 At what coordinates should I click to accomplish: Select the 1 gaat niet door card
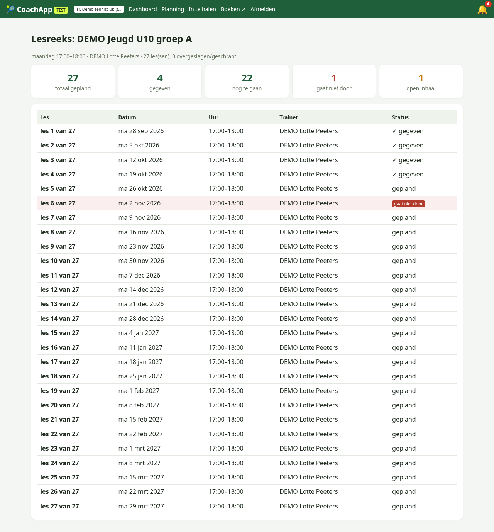click(x=334, y=81)
